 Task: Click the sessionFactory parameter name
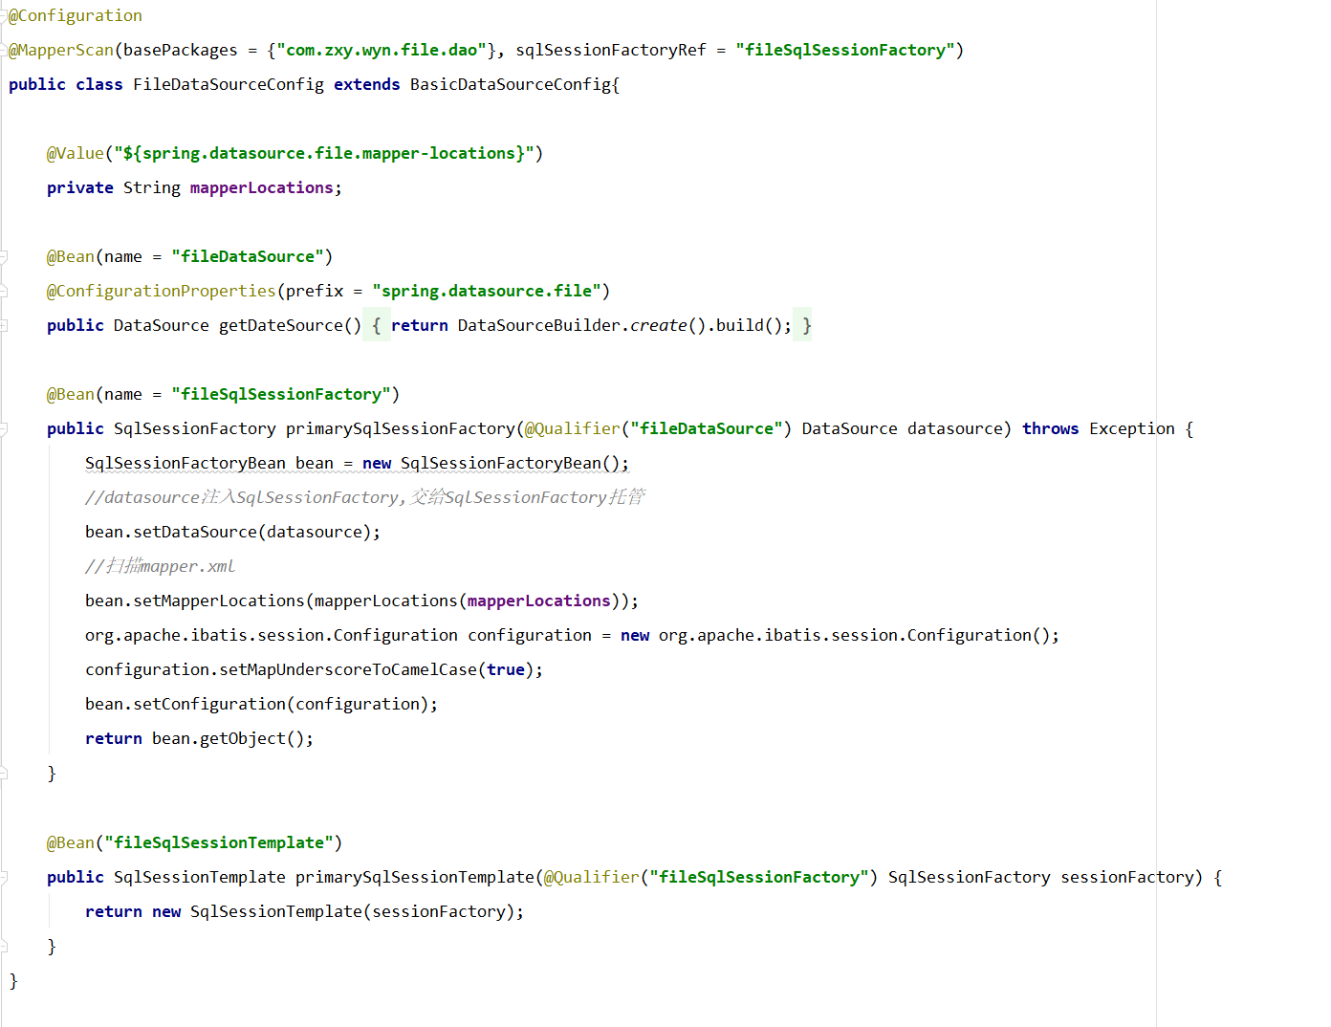tap(1127, 877)
